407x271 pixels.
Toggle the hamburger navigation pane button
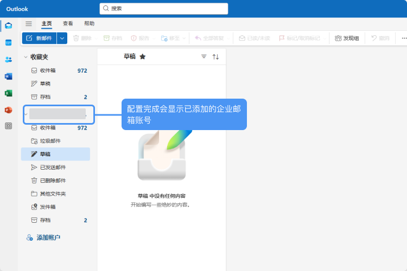(29, 24)
